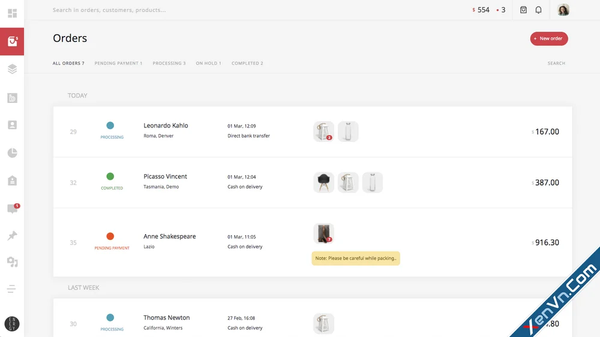
Task: Switch to On Hold 1 tab
Action: [209, 63]
